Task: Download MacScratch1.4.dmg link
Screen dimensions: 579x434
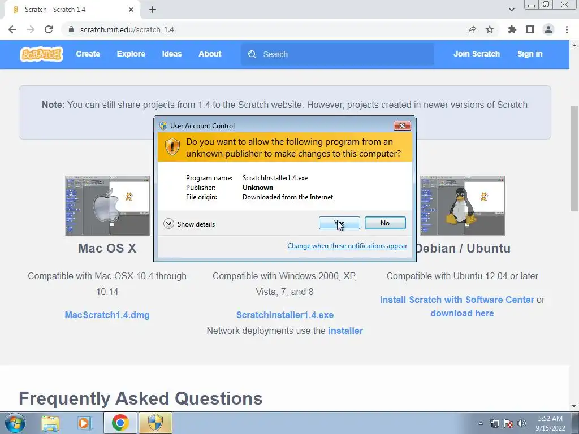Action: click(107, 315)
